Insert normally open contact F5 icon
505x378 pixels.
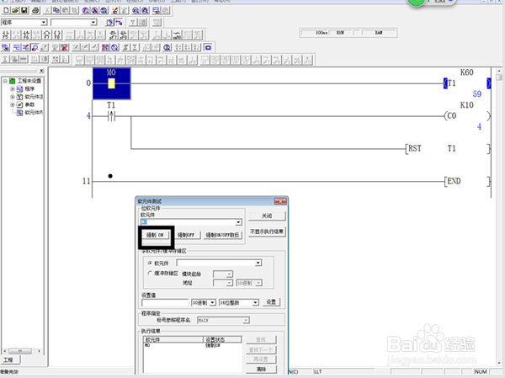[6, 35]
